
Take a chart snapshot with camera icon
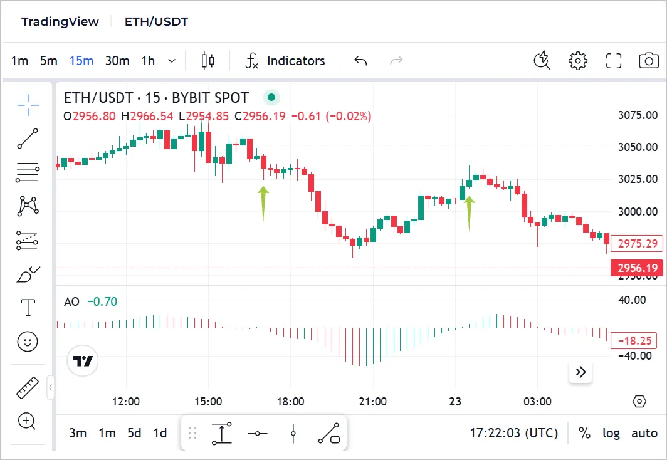(x=648, y=61)
